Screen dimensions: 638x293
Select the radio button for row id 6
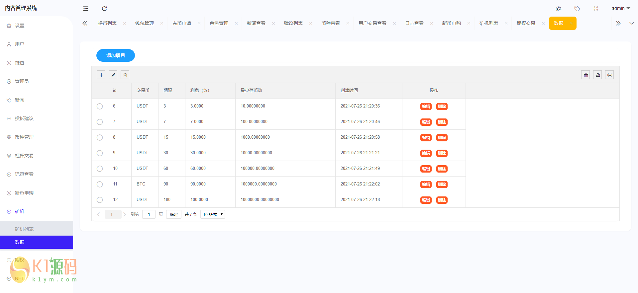(x=100, y=106)
